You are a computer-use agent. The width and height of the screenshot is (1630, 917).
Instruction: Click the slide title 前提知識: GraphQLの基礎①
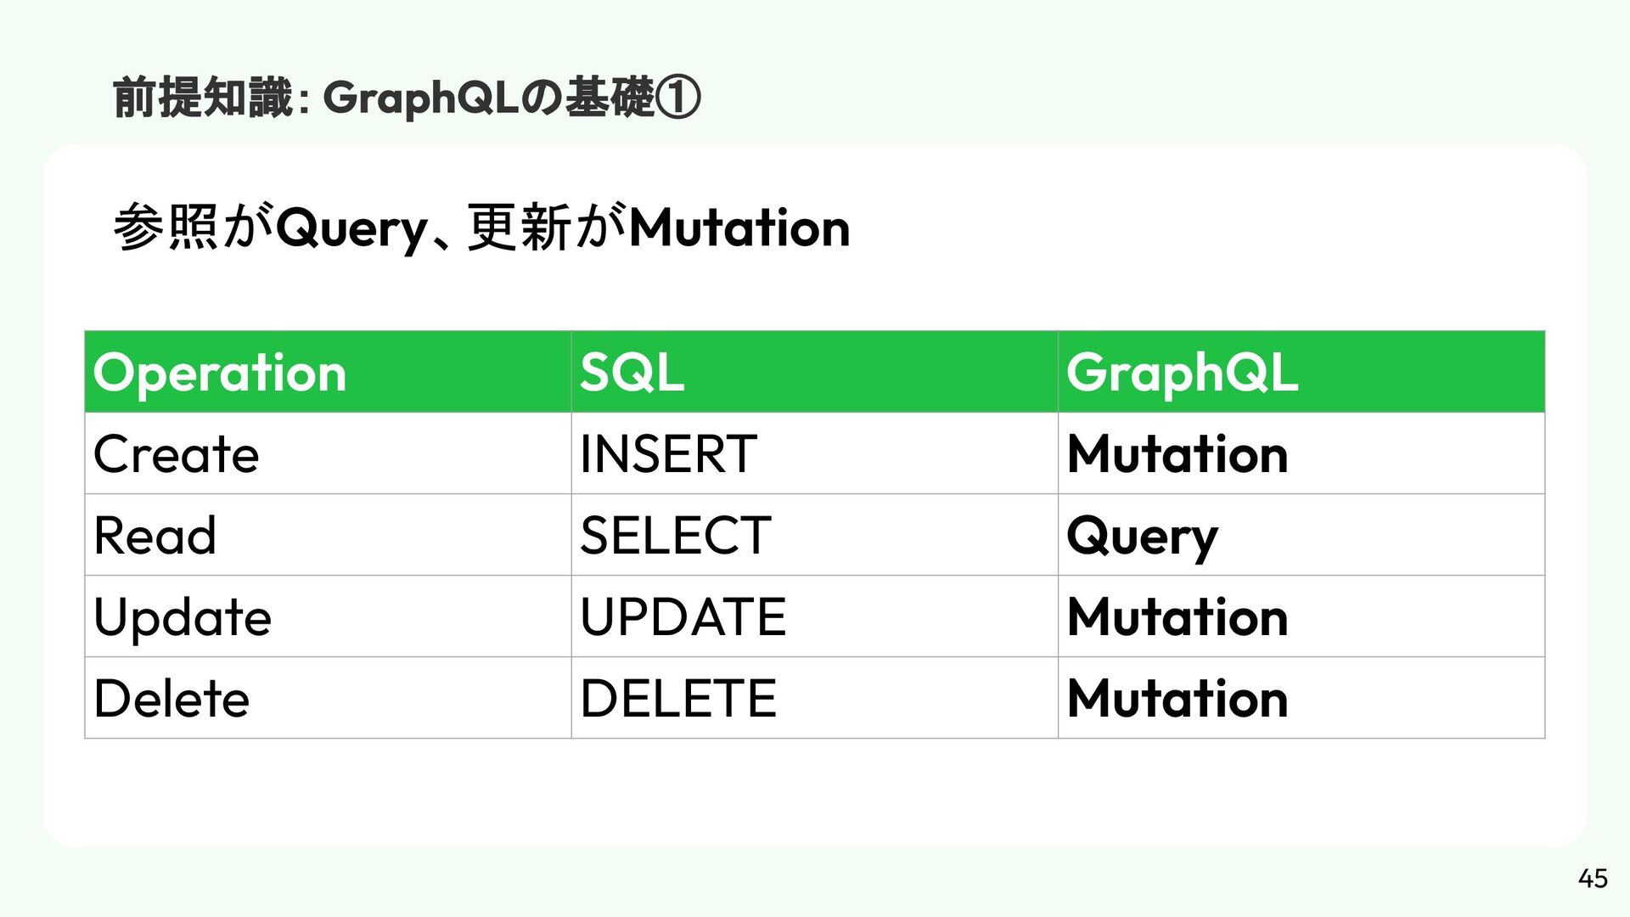(x=407, y=99)
